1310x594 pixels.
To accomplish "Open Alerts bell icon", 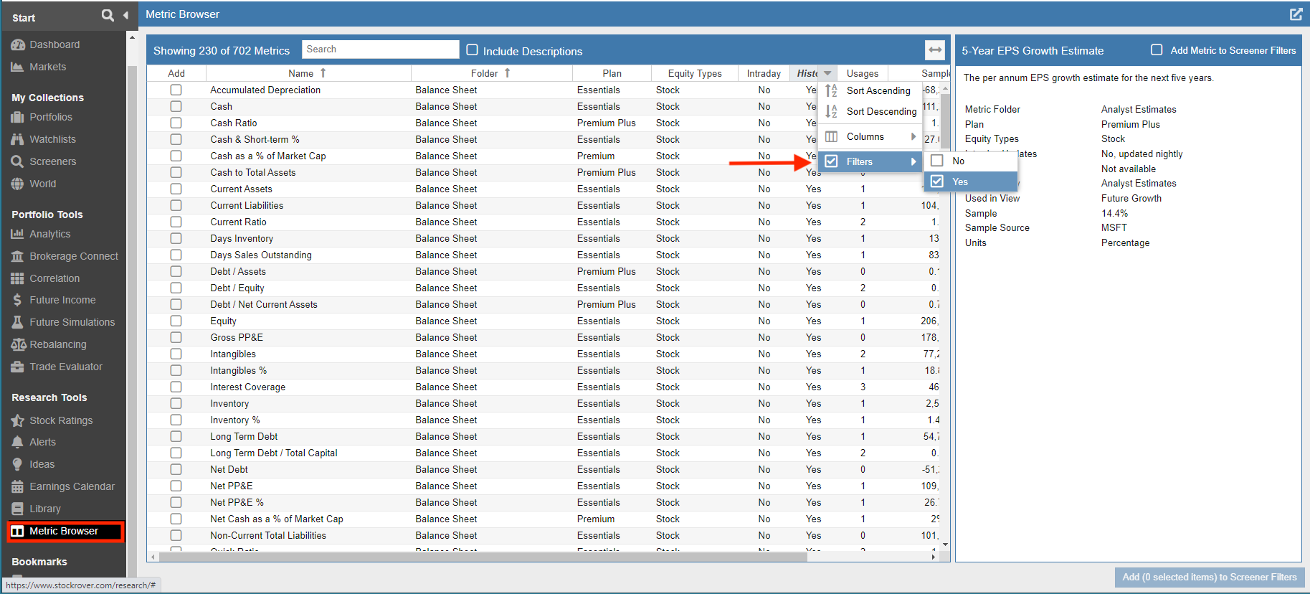I will tap(18, 442).
